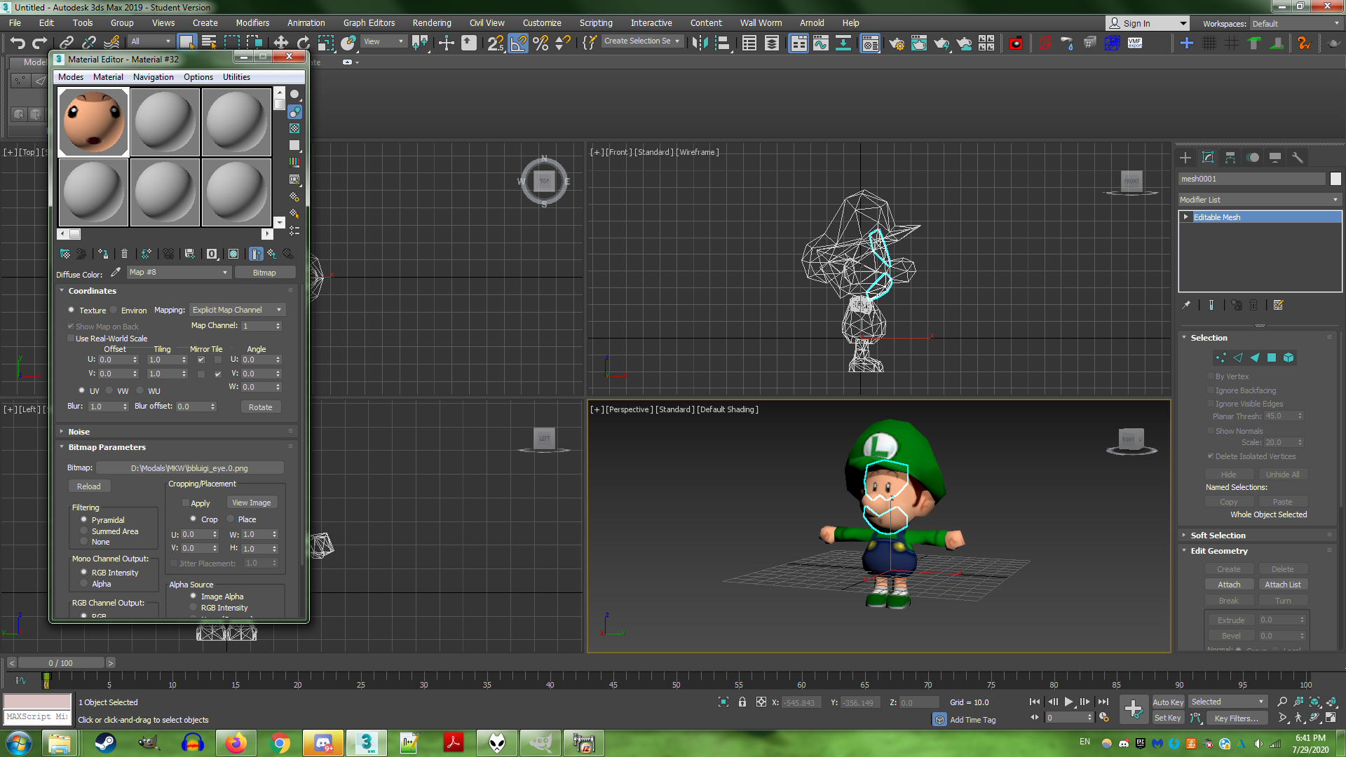Open the Align tool

coord(723,43)
